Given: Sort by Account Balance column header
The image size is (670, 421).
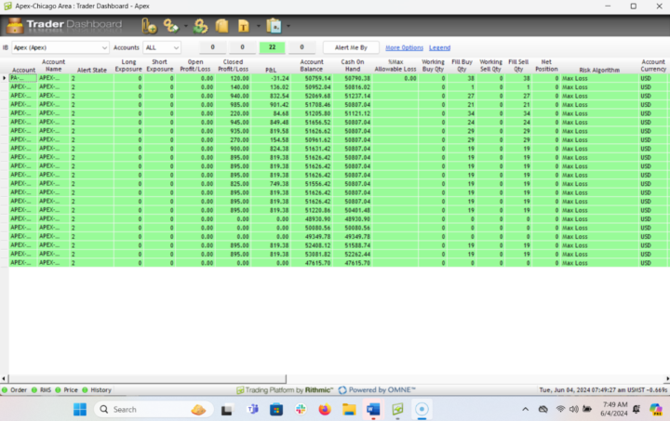Looking at the screenshot, I should click(x=312, y=65).
